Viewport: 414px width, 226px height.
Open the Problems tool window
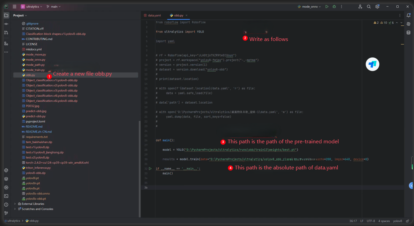[6, 205]
